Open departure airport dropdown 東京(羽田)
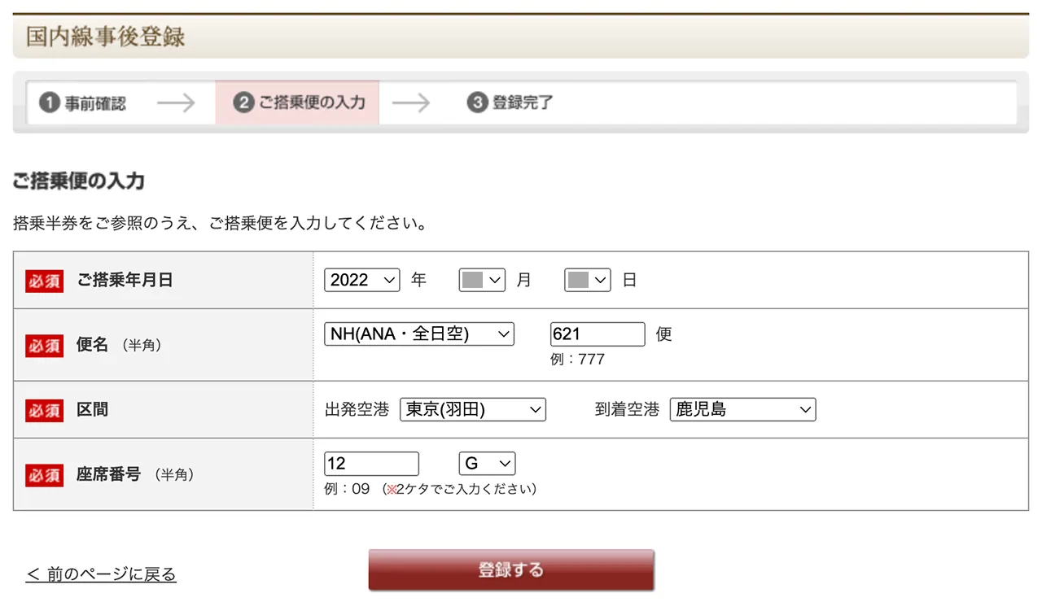The width and height of the screenshot is (1042, 602). pyautogui.click(x=472, y=410)
